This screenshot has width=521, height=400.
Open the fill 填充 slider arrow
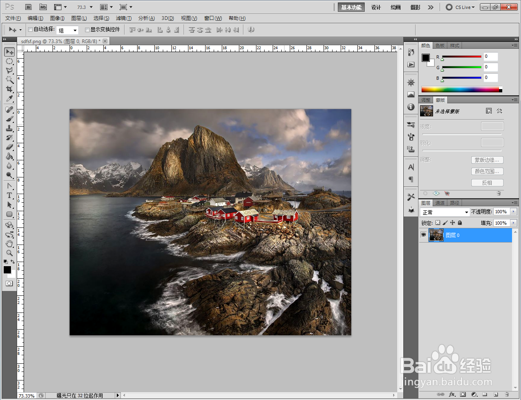(513, 223)
